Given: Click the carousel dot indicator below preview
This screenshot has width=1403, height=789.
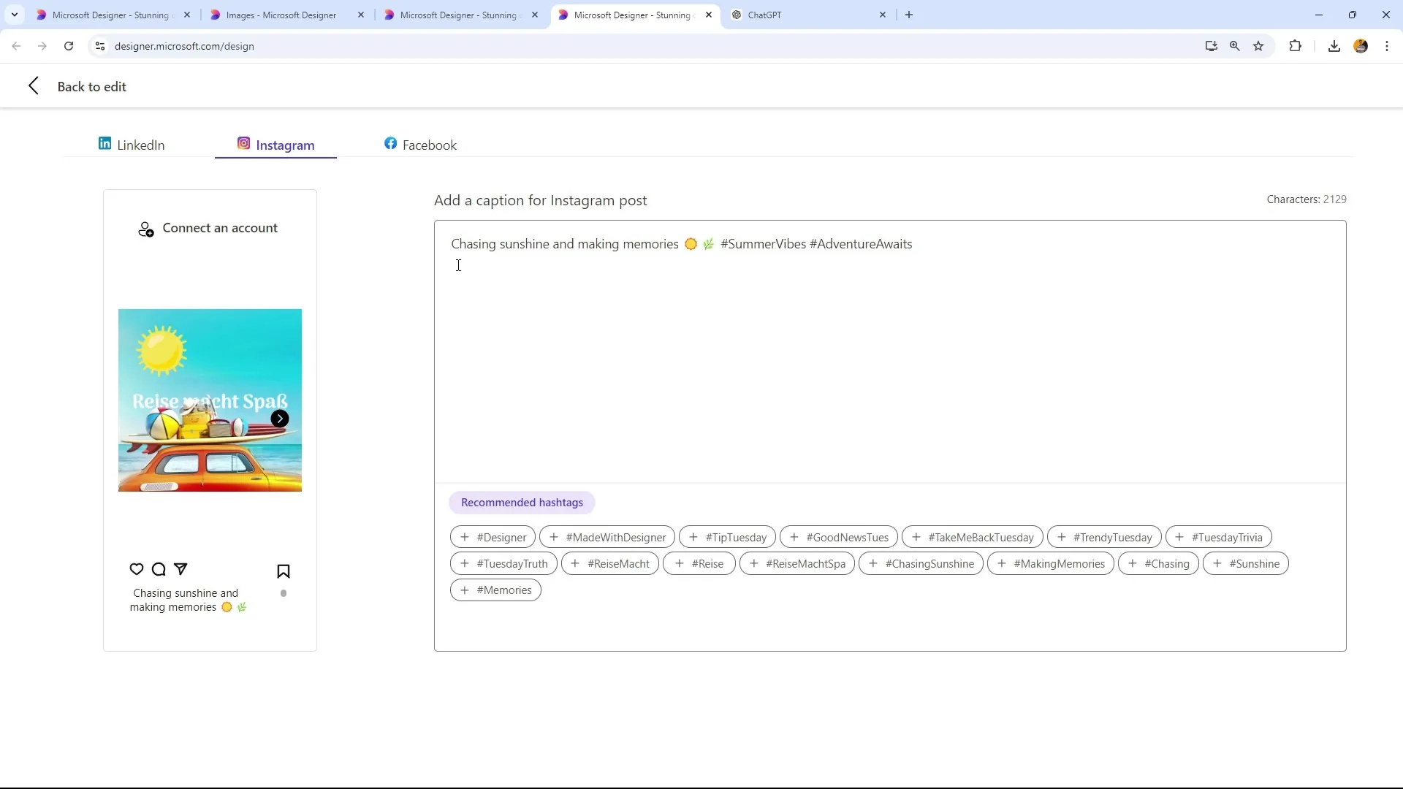Looking at the screenshot, I should pyautogui.click(x=284, y=593).
